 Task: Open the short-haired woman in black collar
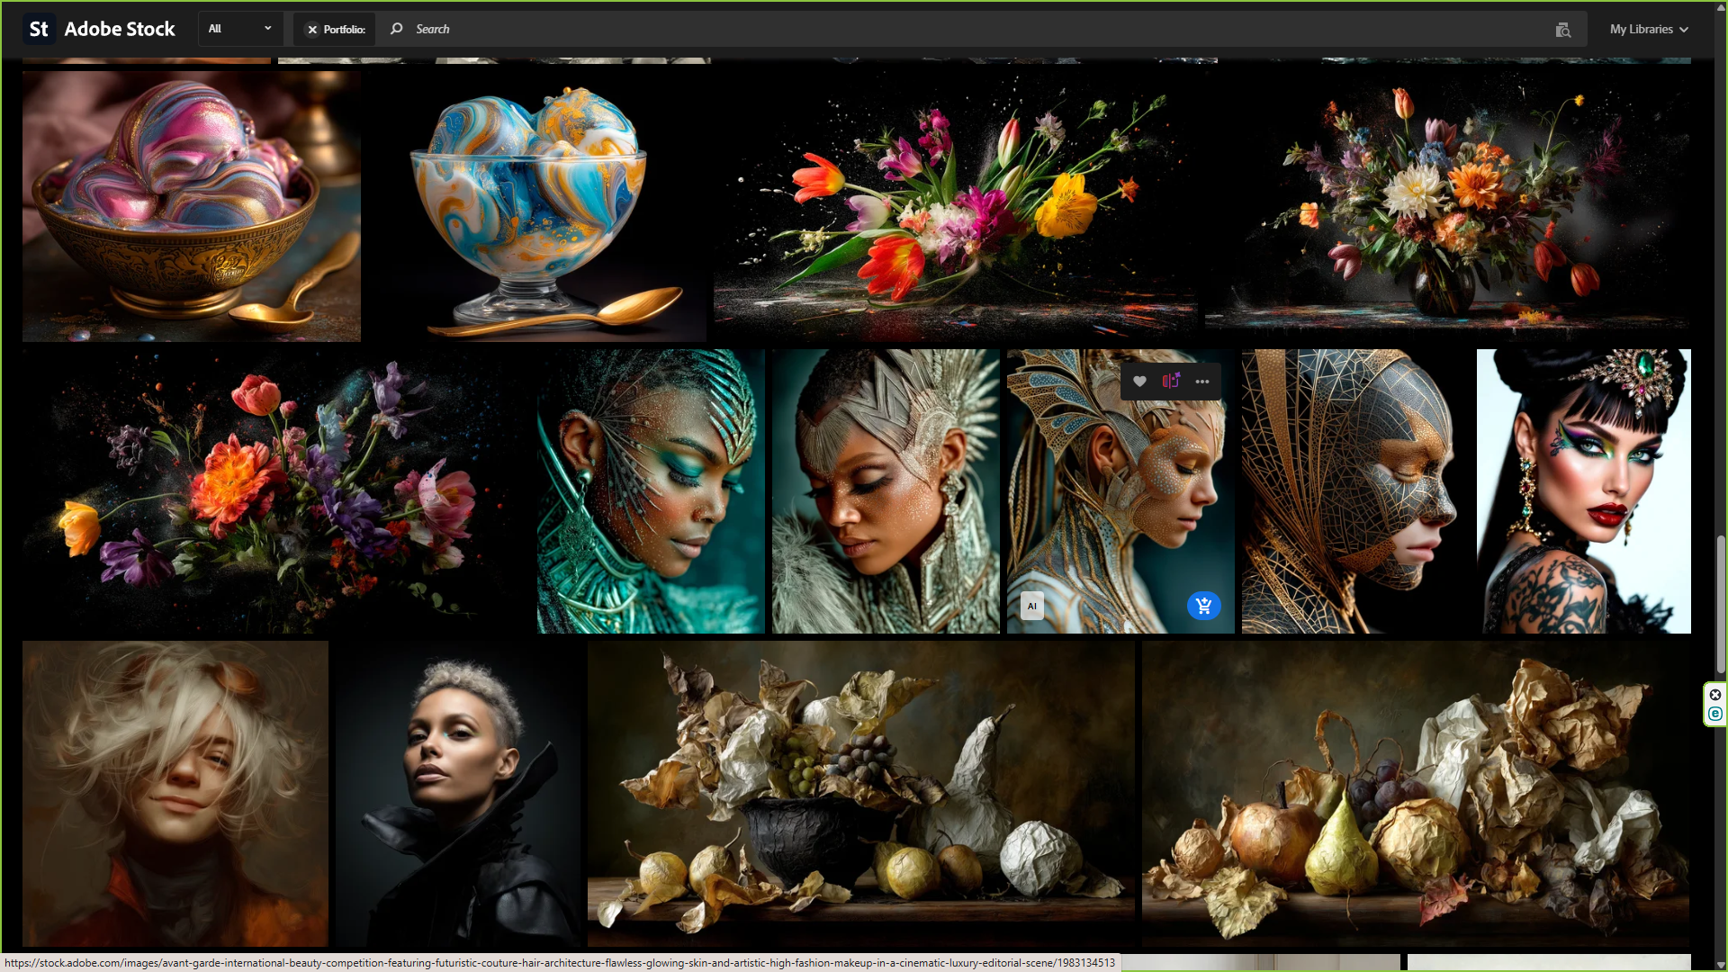pyautogui.click(x=458, y=794)
